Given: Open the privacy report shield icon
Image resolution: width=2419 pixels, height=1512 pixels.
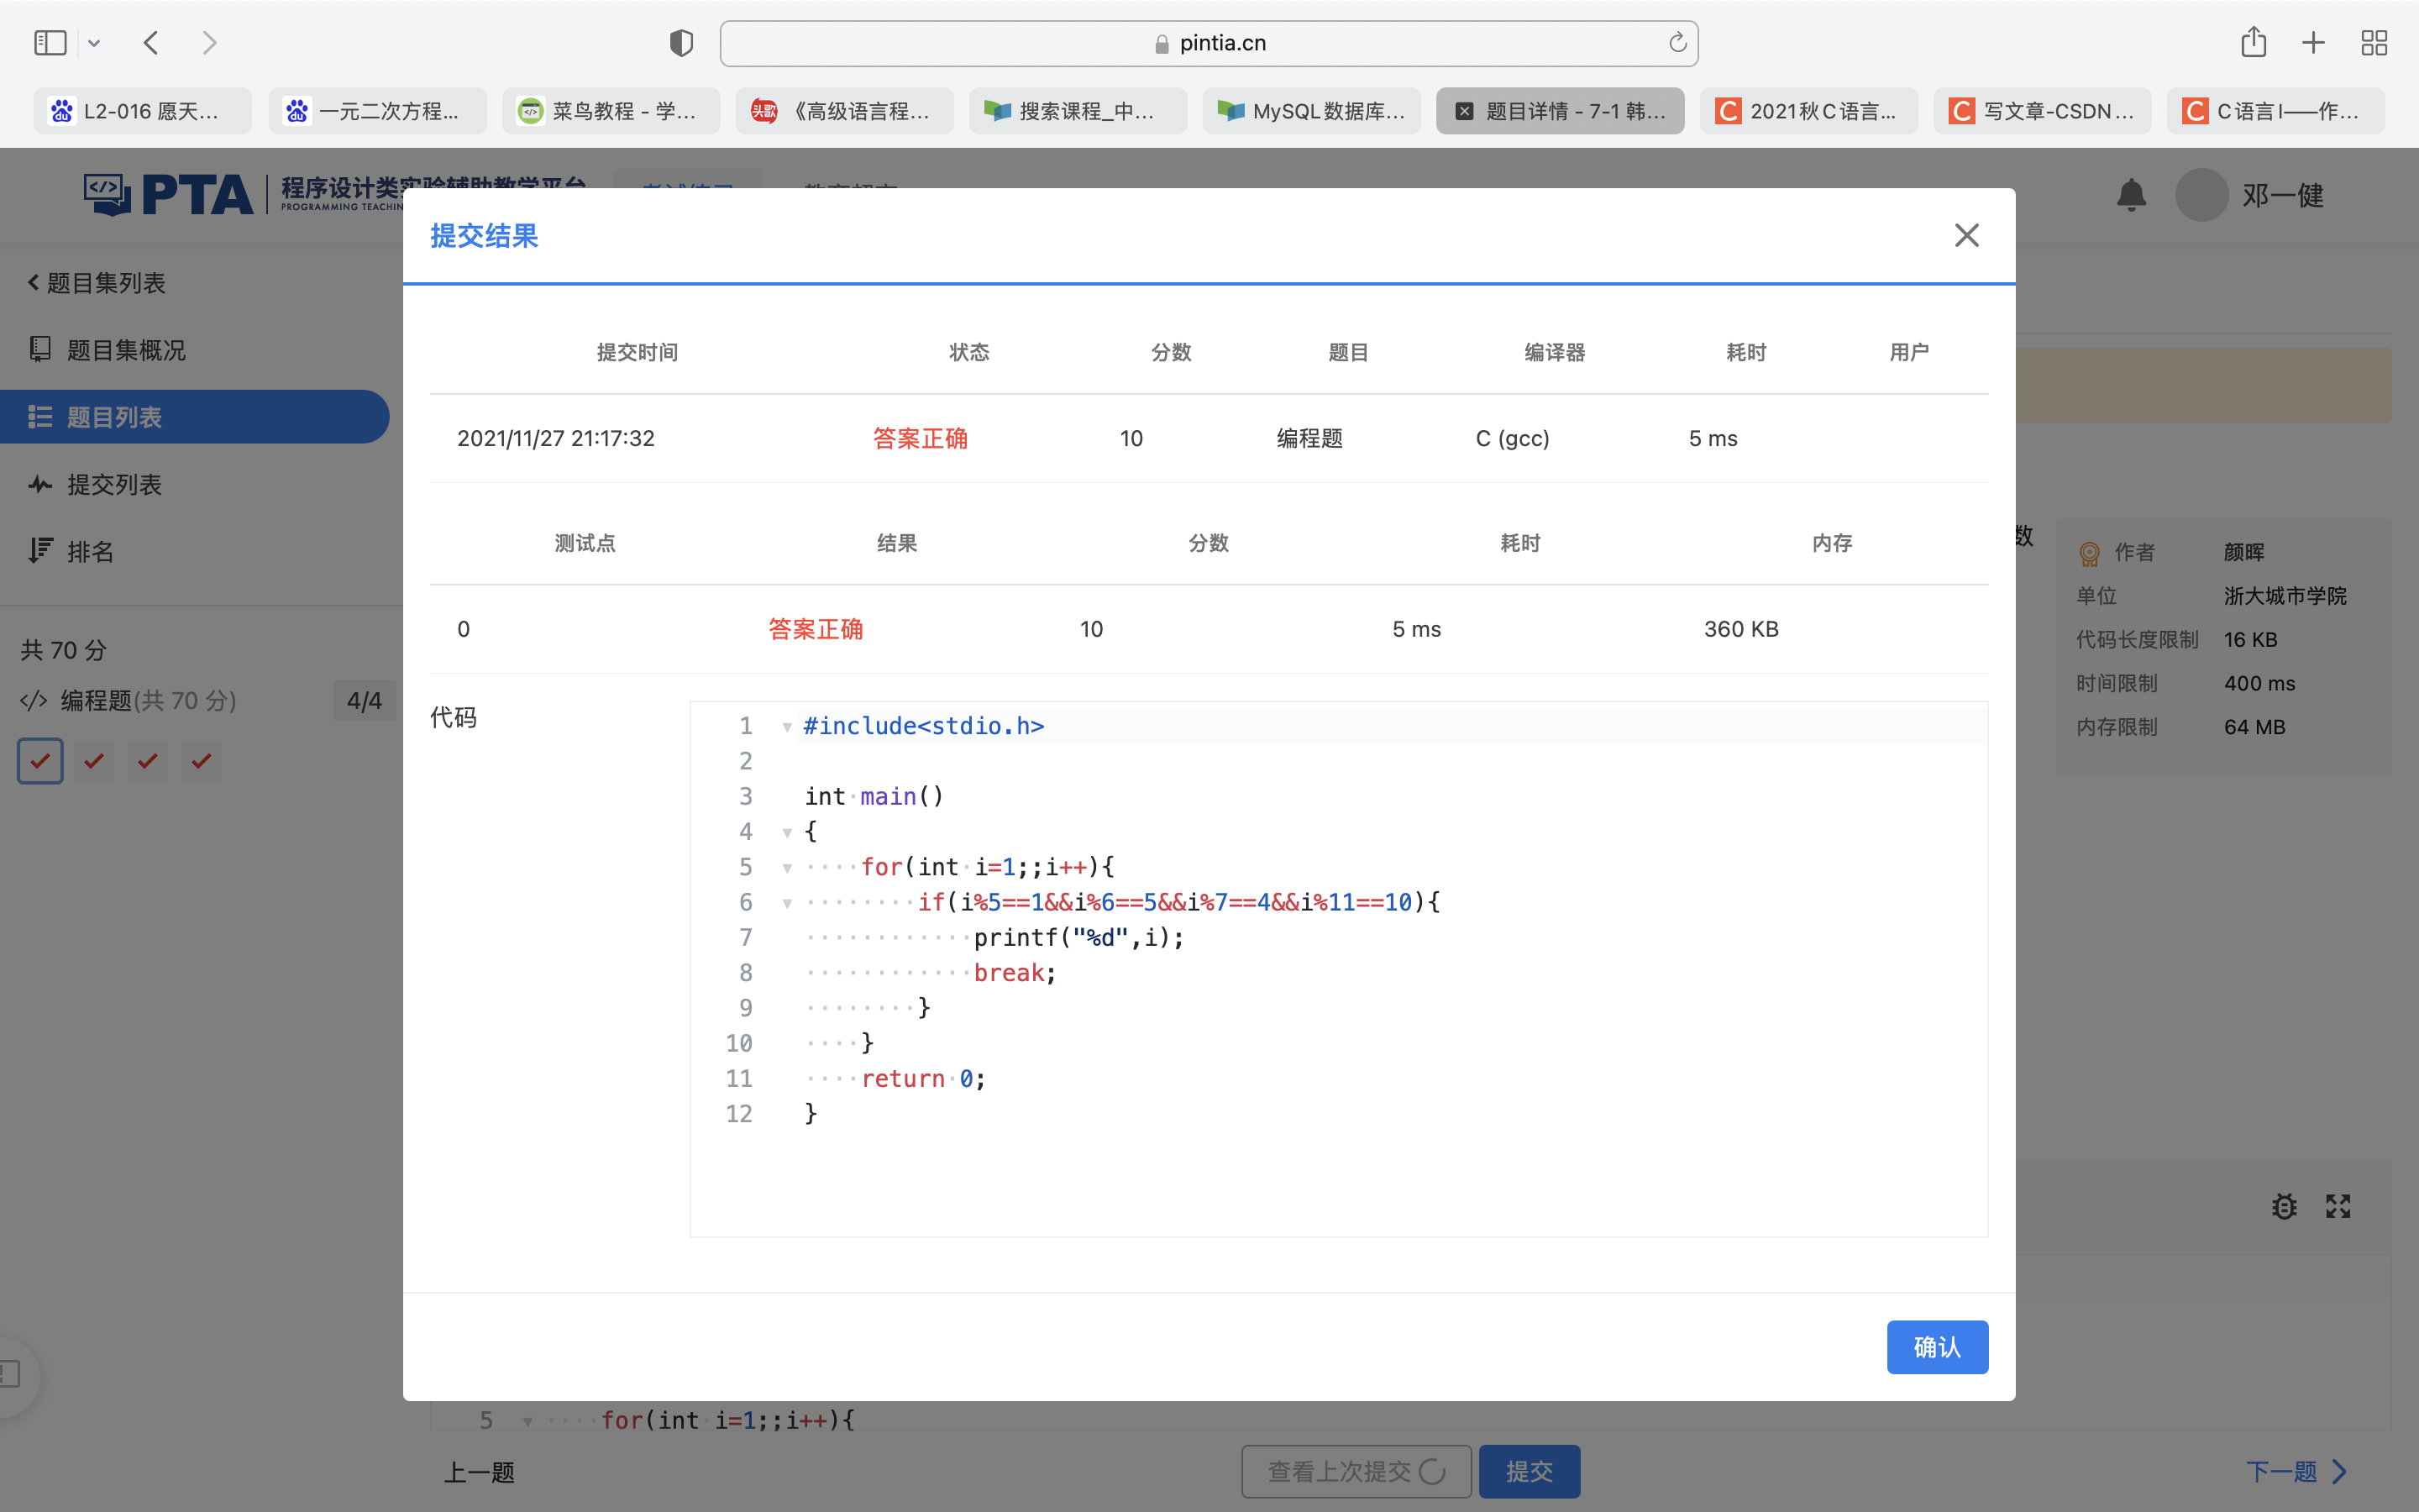Looking at the screenshot, I should point(680,43).
